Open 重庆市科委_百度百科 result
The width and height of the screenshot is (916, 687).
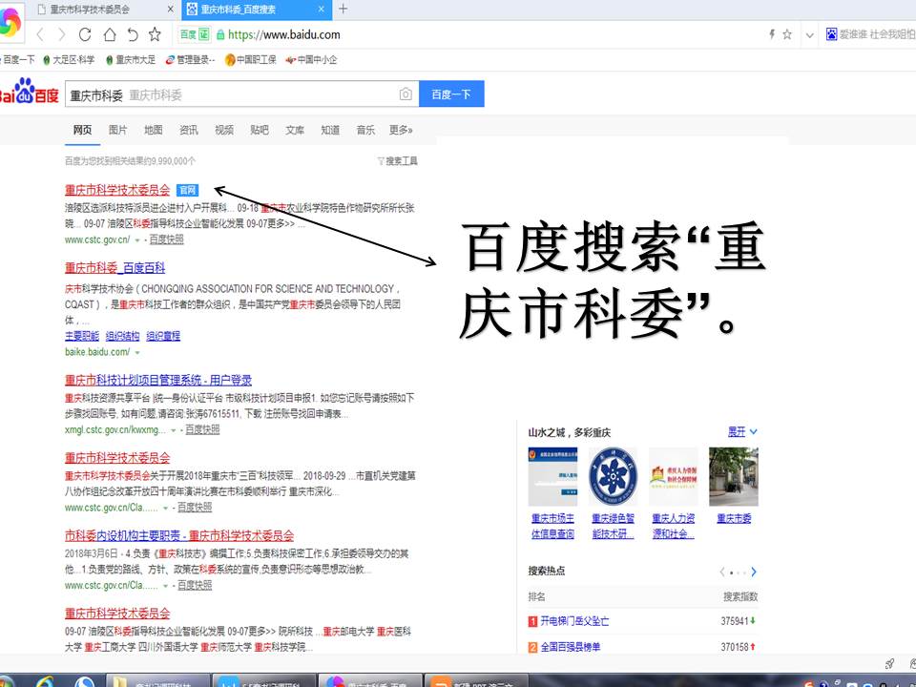point(115,267)
